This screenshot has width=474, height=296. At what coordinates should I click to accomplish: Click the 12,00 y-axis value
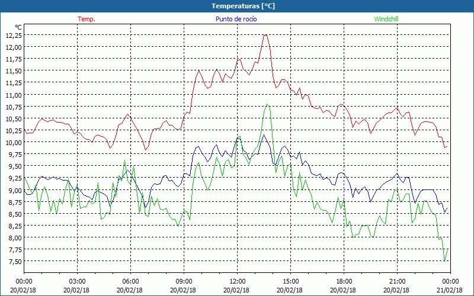[x=14, y=47]
